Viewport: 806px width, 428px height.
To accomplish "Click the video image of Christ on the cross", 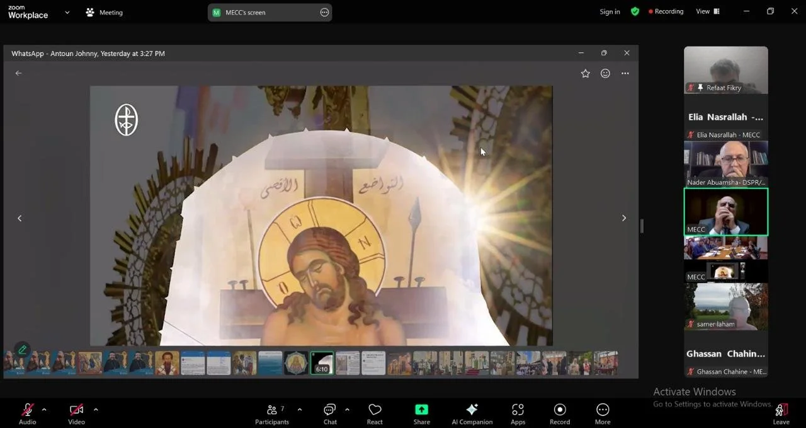I will coord(321,216).
